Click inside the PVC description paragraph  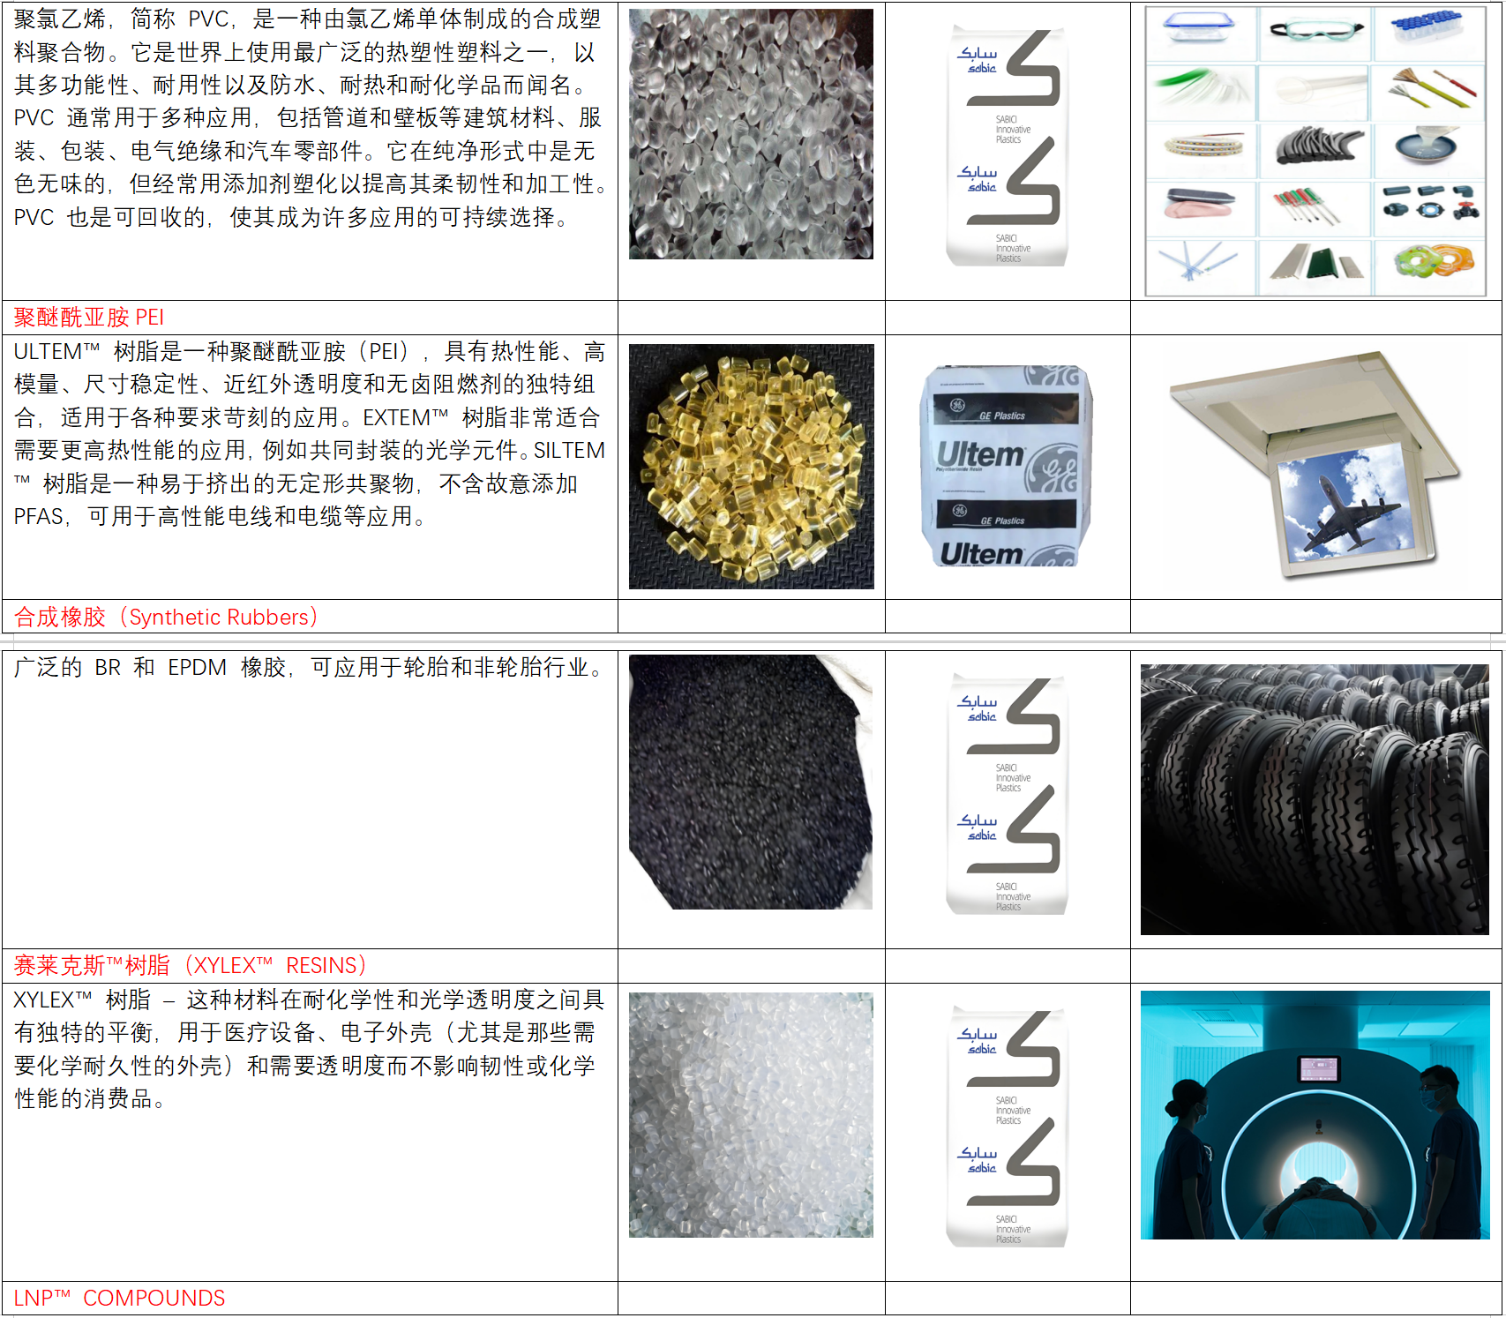pyautogui.click(x=309, y=118)
